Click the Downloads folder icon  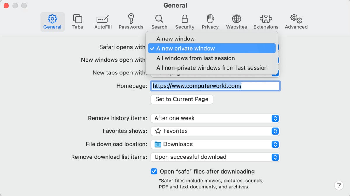click(158, 145)
